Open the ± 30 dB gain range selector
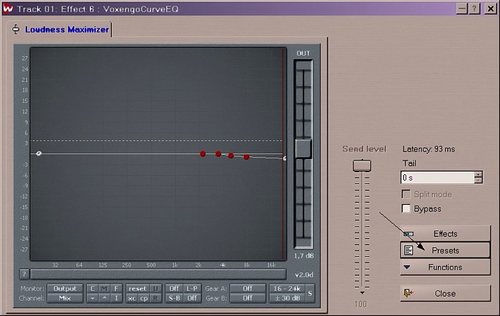Image resolution: width=500 pixels, height=316 pixels. click(x=287, y=298)
